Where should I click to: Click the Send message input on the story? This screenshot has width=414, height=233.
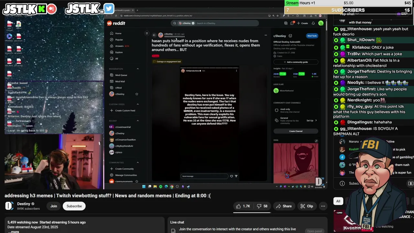[x=204, y=176]
